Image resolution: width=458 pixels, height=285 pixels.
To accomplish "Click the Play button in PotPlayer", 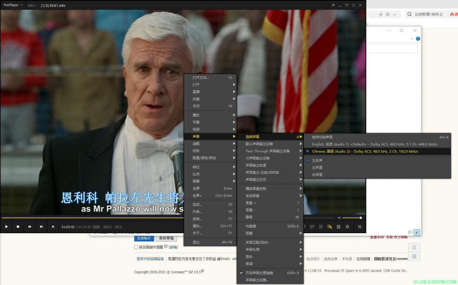I will pos(6,226).
